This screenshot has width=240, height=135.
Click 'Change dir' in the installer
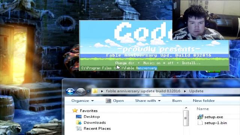coord(124,63)
